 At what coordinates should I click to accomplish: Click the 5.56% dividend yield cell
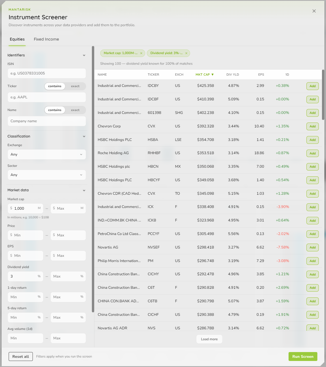(234, 234)
